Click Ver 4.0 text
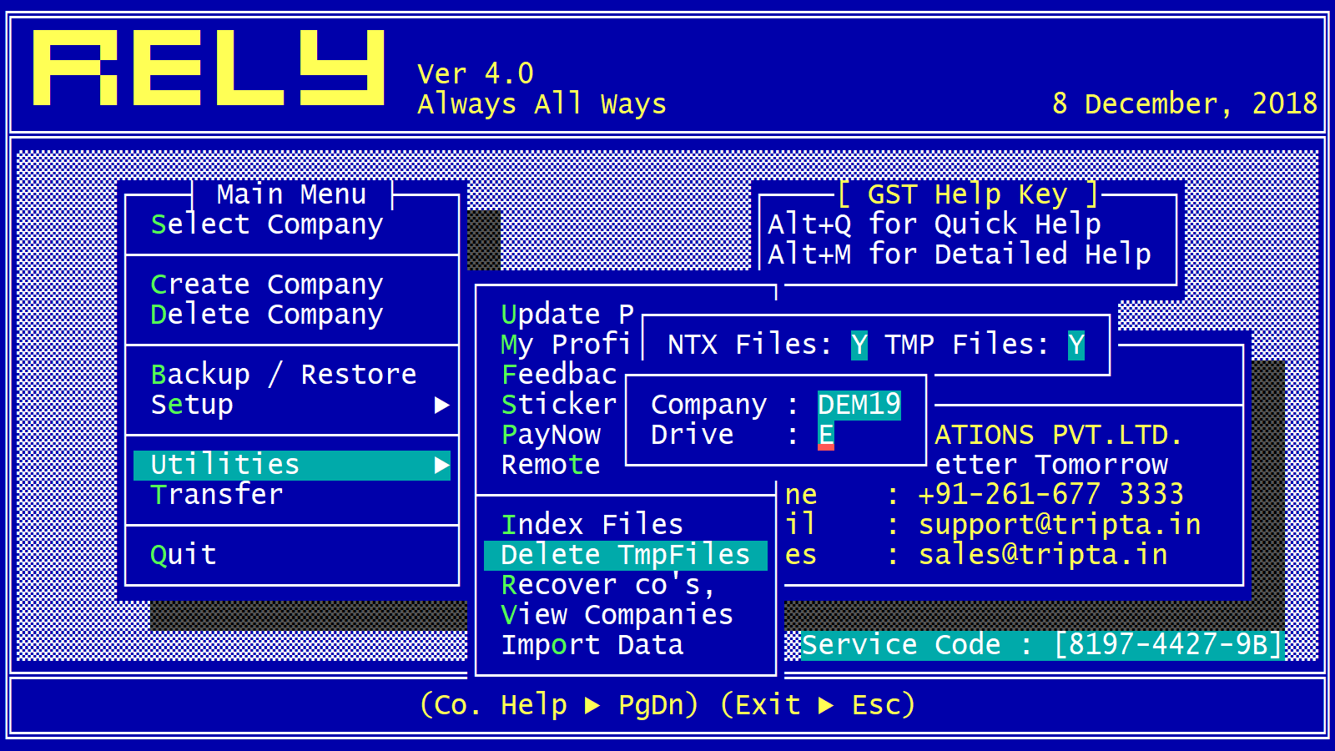 point(476,74)
